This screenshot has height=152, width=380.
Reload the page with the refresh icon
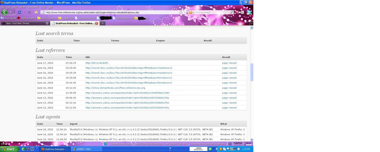coord(19,12)
